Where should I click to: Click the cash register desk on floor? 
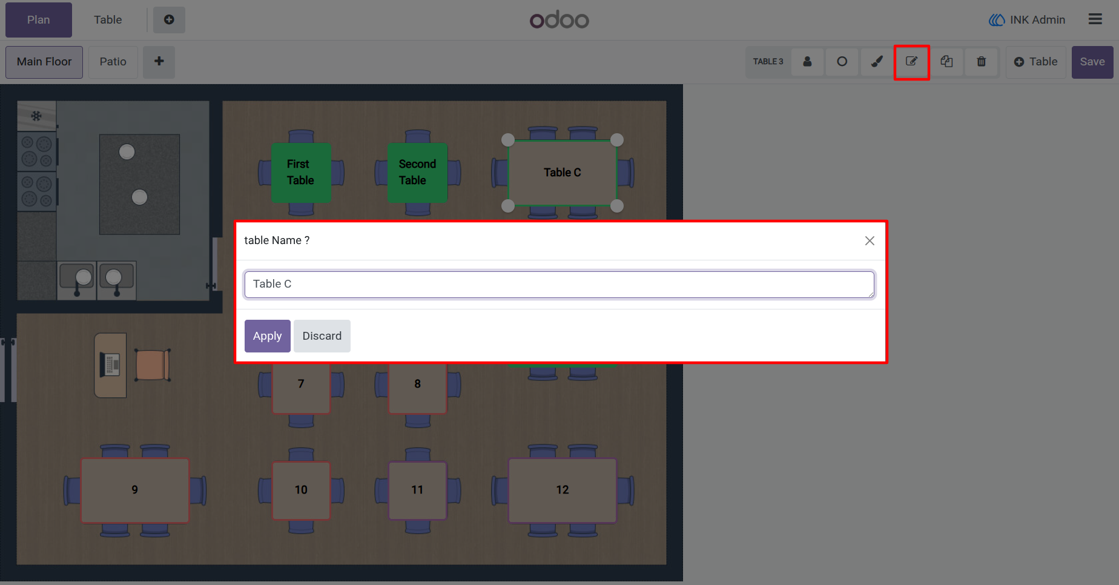click(110, 365)
